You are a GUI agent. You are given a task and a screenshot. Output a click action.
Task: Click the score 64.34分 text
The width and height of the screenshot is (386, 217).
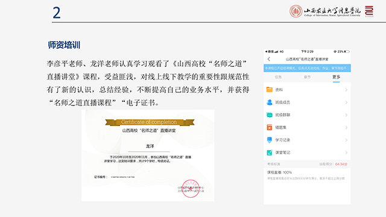pos(341,164)
